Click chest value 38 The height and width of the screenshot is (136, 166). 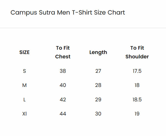63,71
